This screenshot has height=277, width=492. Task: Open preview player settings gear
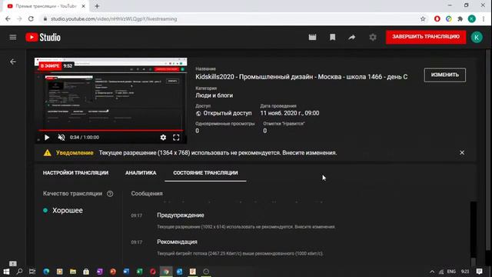point(163,138)
